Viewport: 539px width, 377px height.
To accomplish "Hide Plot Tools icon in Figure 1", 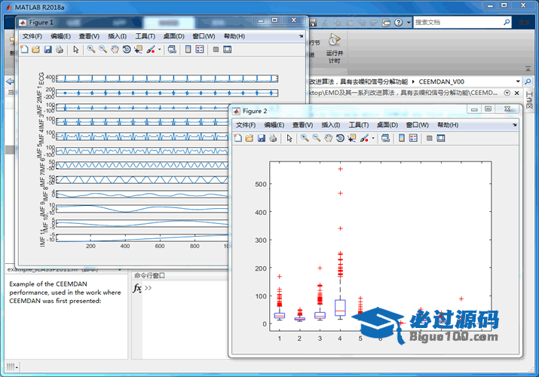I will (x=216, y=50).
